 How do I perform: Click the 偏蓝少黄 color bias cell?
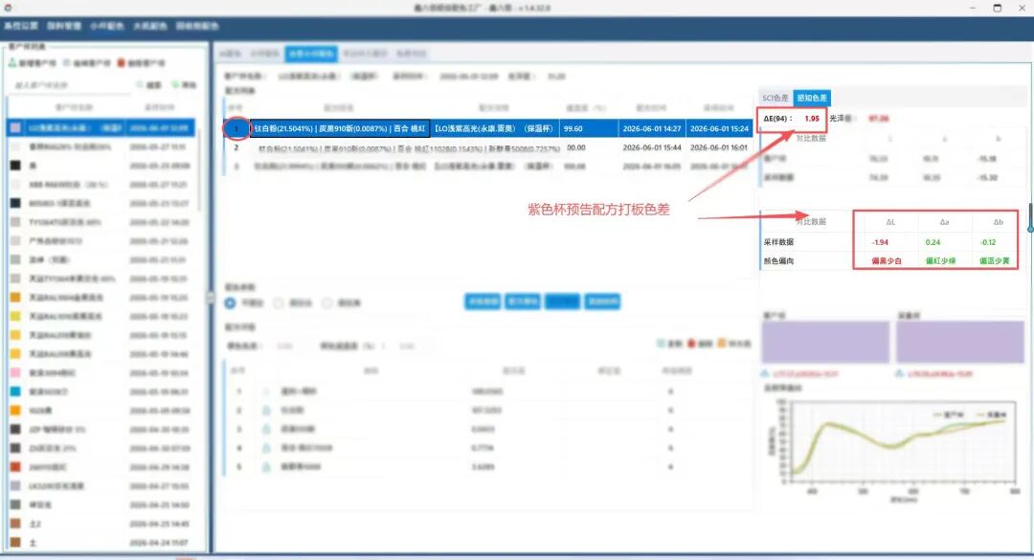coord(995,261)
